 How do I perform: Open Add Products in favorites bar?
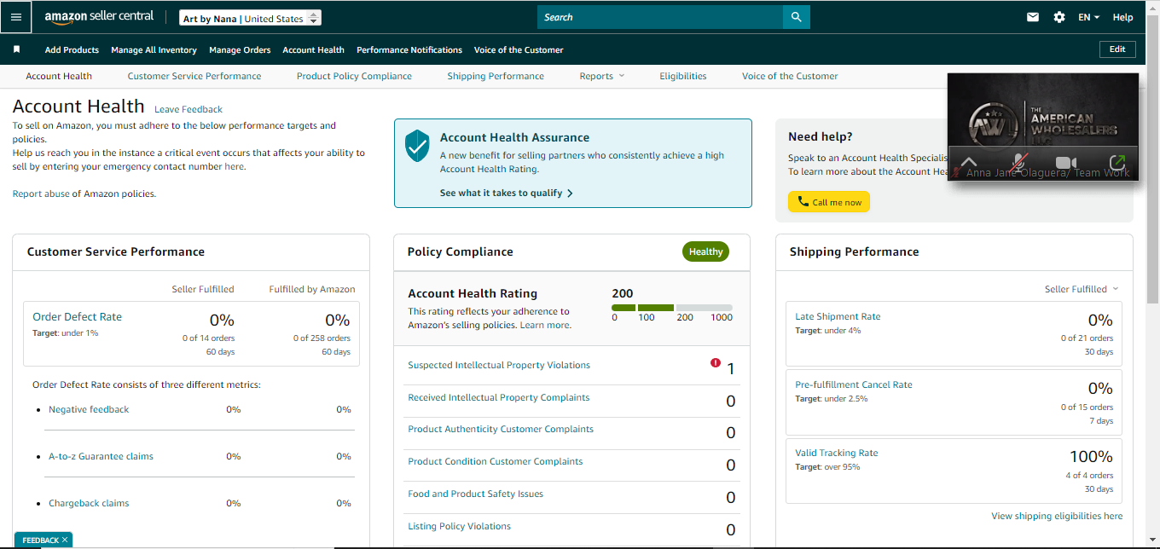(72, 50)
